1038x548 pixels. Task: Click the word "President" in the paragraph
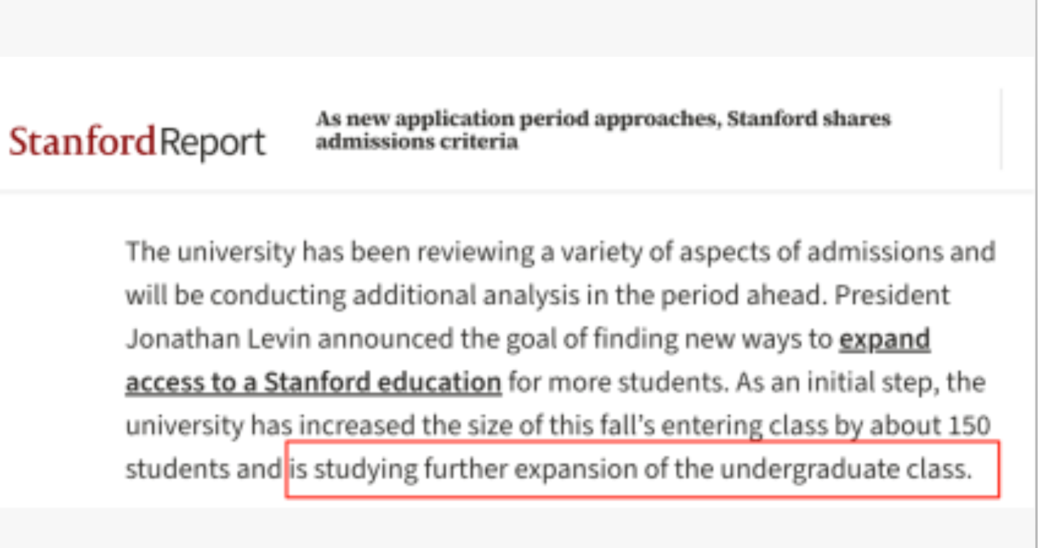click(x=892, y=295)
